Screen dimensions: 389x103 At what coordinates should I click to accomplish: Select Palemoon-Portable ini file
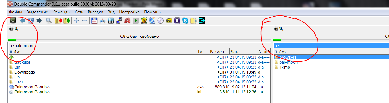(x=139, y=92)
